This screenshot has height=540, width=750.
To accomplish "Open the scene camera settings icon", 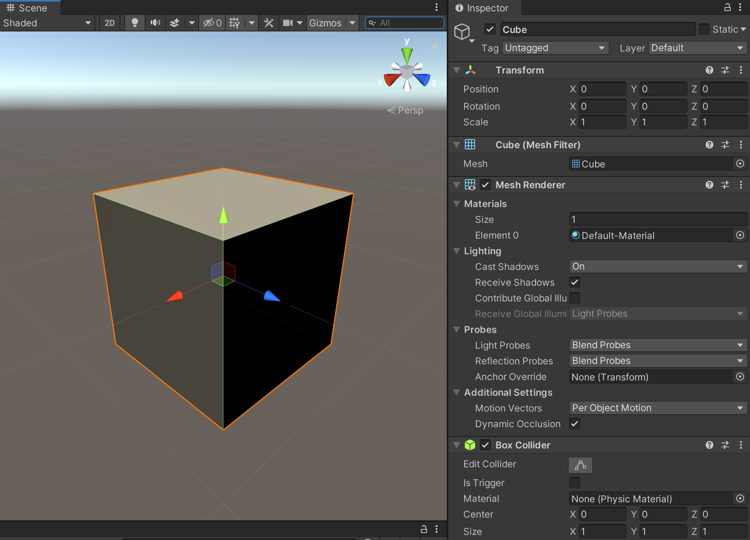I will point(288,23).
